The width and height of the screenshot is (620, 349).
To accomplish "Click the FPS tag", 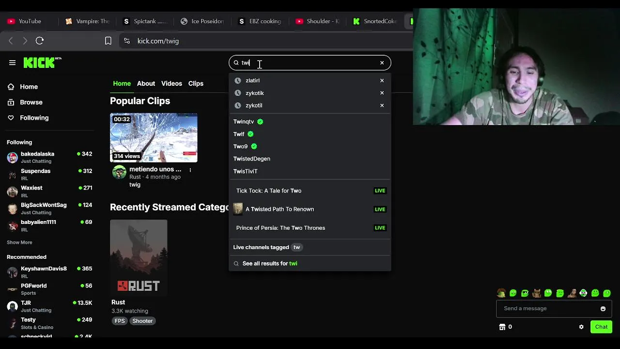I will click(x=120, y=321).
